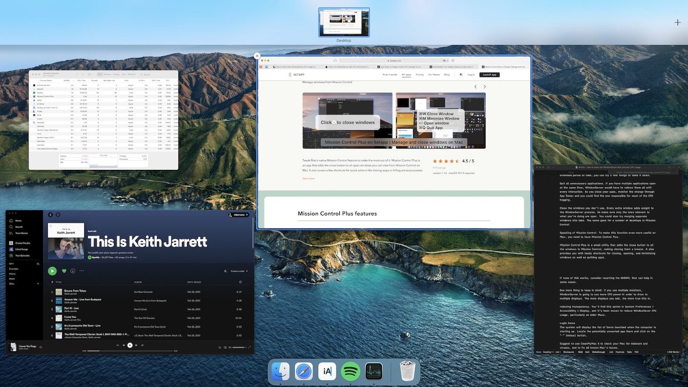The height and width of the screenshot is (387, 688).
Task: Go back in Spotify navigation
Action: click(x=51, y=215)
